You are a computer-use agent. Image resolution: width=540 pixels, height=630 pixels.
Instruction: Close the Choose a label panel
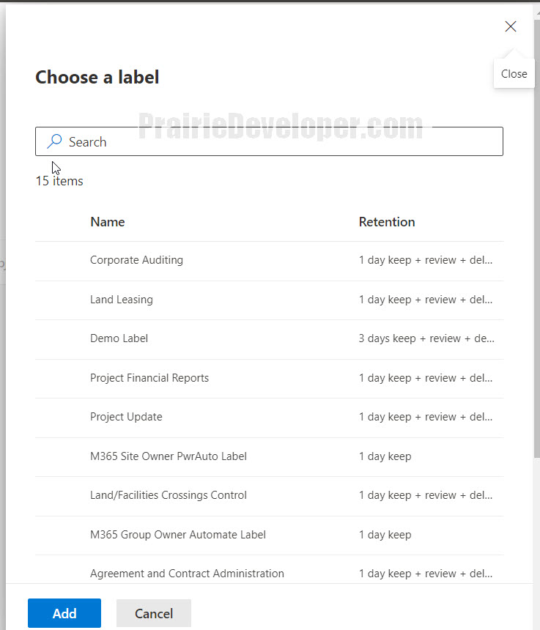click(x=510, y=26)
